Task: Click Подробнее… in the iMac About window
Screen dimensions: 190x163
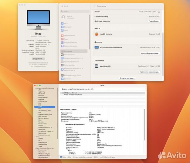Action: coord(38,59)
